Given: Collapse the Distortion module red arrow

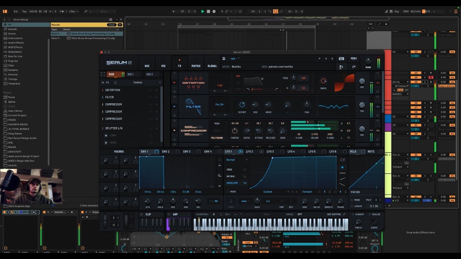Looking at the screenshot, I should [x=174, y=83].
